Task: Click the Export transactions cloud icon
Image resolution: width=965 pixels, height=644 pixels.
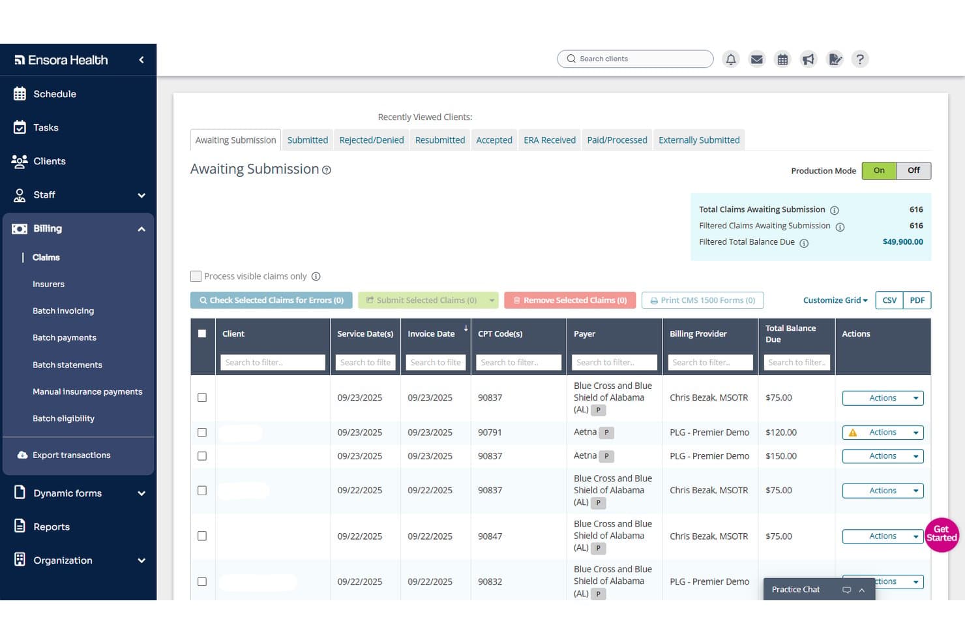Action: point(23,455)
